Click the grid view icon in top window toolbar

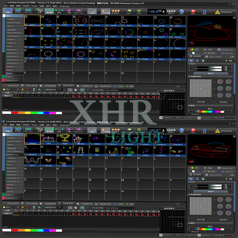(8, 11)
